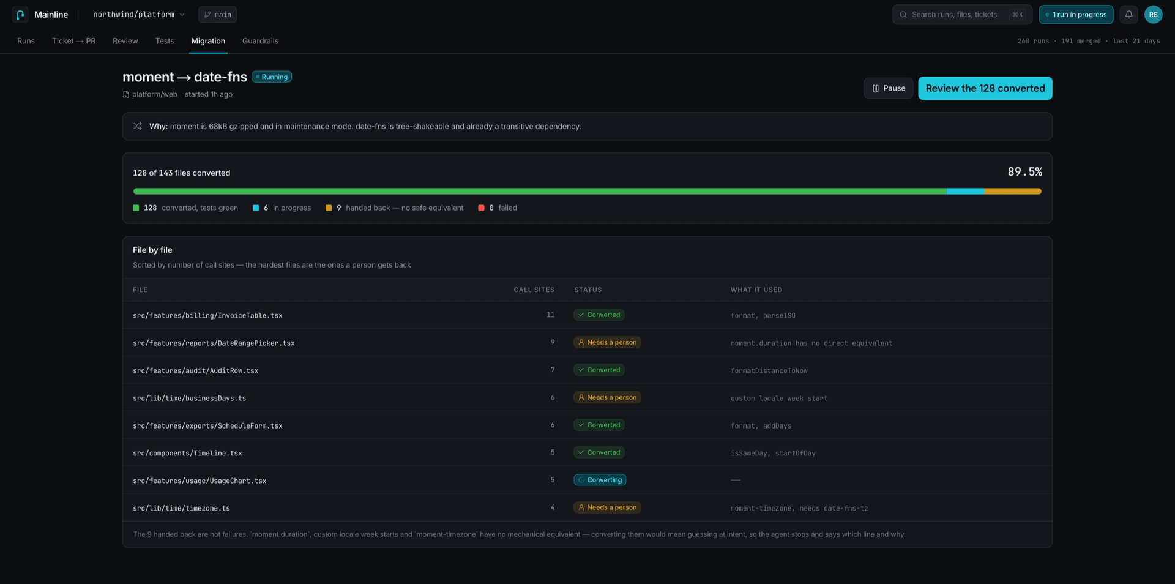Open src/features/reports/DateRangePicker.tsx
This screenshot has height=584, width=1175.
pos(214,343)
